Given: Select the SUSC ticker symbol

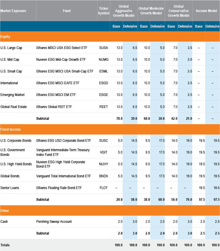Looking at the screenshot, I should 103,141.
